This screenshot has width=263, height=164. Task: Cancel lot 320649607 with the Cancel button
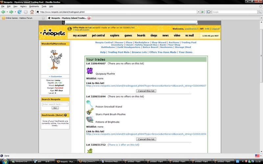click(146, 91)
